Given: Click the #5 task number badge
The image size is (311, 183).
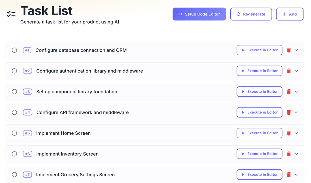Looking at the screenshot, I should click(27, 133).
